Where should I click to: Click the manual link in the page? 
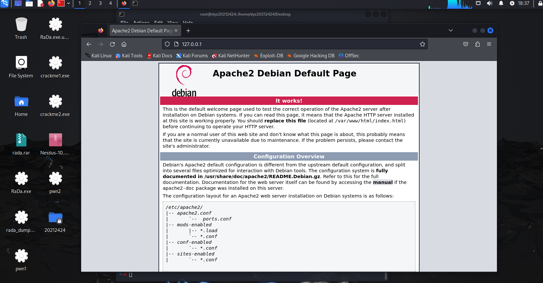(383, 182)
